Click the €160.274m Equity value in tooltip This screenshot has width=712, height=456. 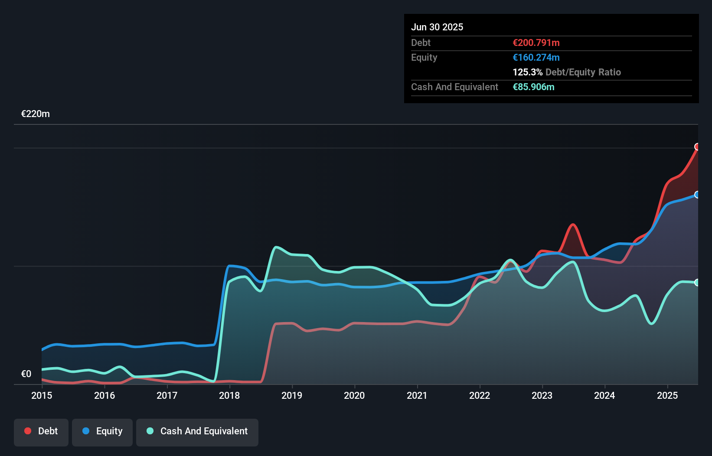536,57
